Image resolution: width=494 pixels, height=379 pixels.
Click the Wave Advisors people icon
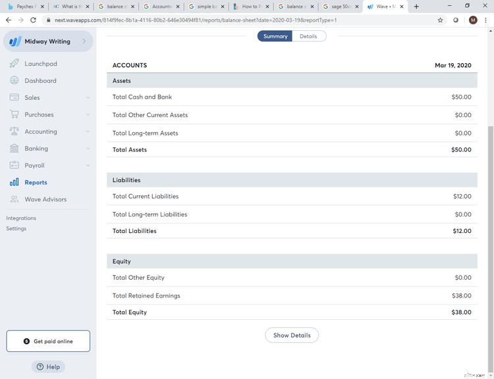(14, 199)
